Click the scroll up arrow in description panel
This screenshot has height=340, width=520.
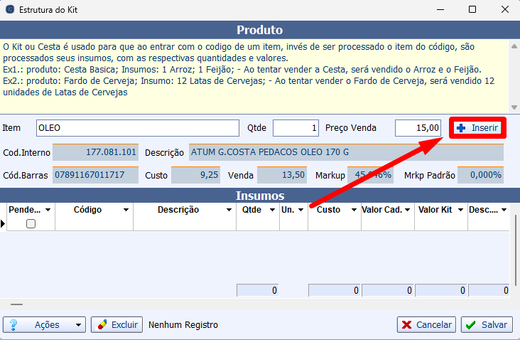pyautogui.click(x=514, y=46)
